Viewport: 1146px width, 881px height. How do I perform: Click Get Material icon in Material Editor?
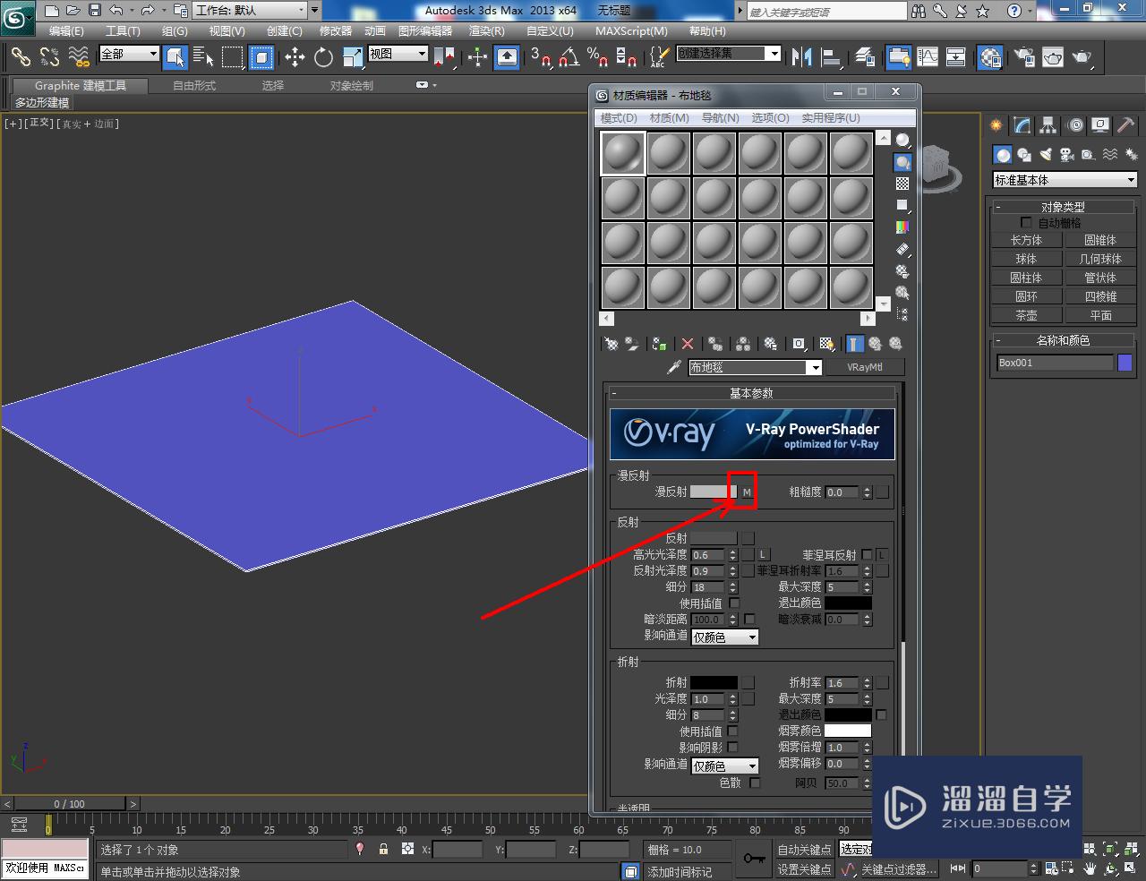tap(611, 344)
